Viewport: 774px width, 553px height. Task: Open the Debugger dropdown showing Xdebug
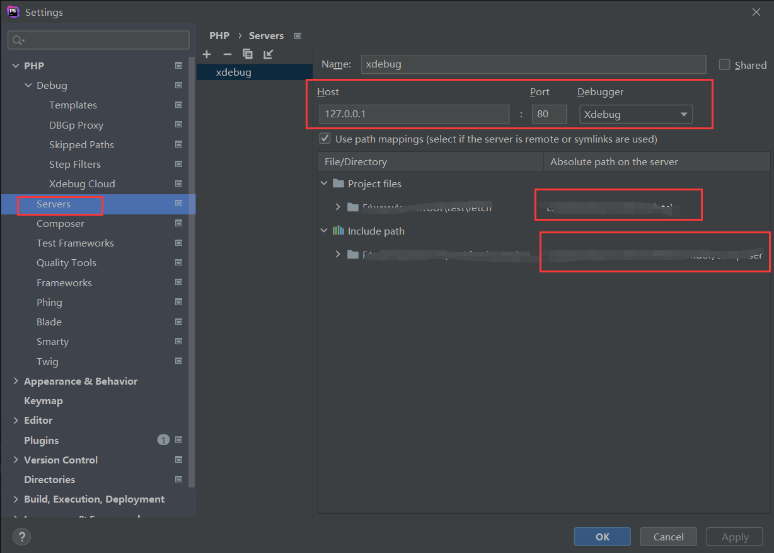(x=636, y=114)
